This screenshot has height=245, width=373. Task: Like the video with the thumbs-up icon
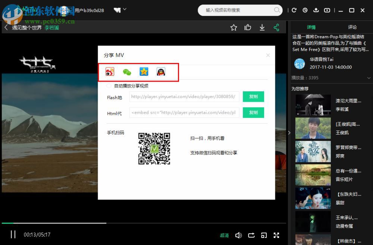(x=248, y=27)
